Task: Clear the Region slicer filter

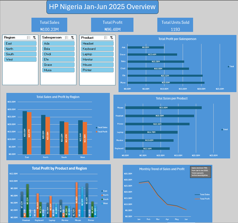Action: pos(35,37)
